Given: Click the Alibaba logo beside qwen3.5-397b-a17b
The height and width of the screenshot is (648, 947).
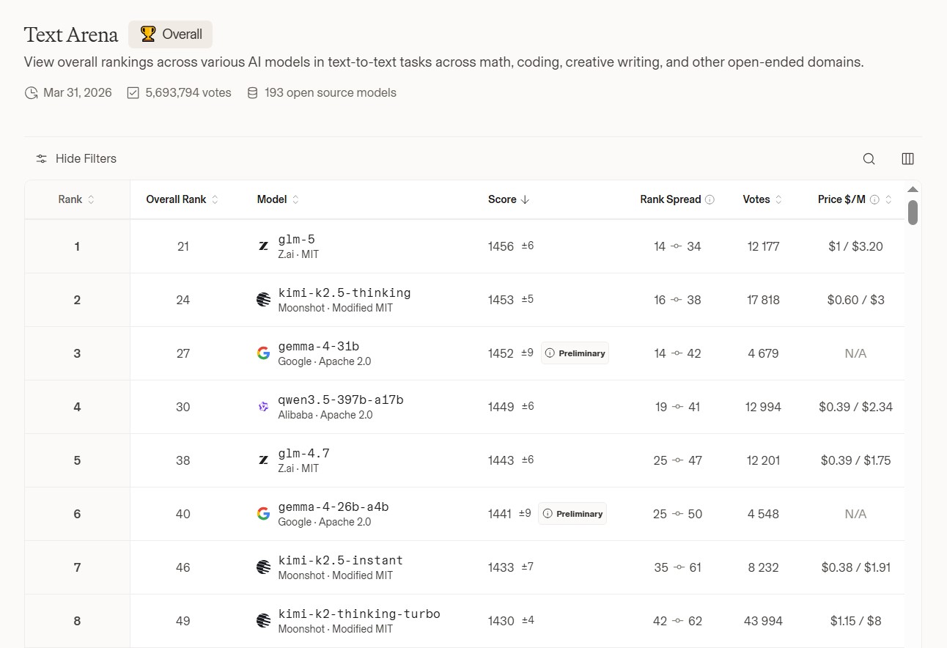Looking at the screenshot, I should point(264,407).
